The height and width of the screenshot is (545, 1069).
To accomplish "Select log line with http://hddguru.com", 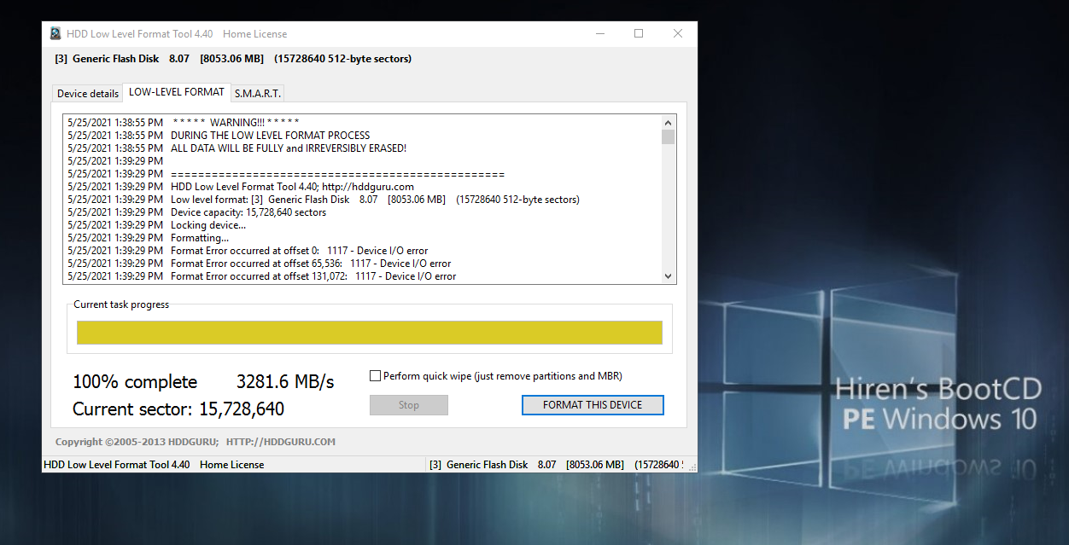I will coord(241,187).
